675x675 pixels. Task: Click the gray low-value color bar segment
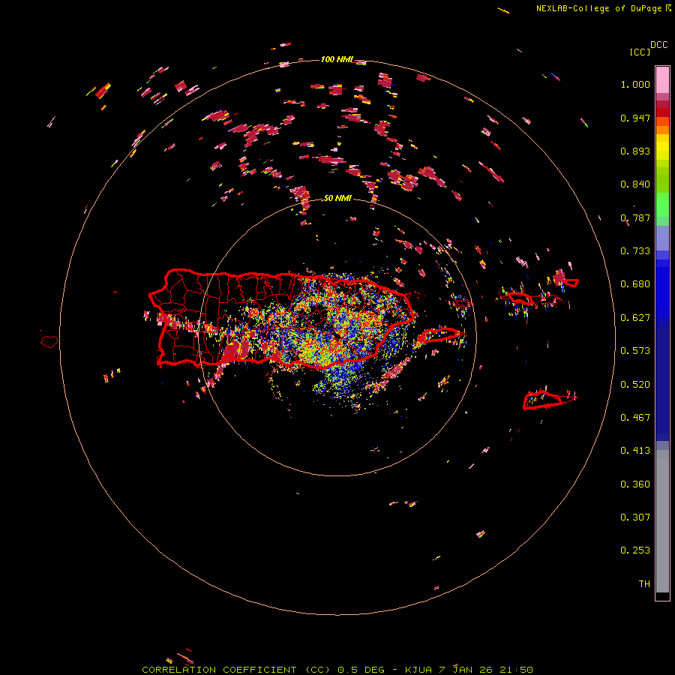tap(662, 521)
